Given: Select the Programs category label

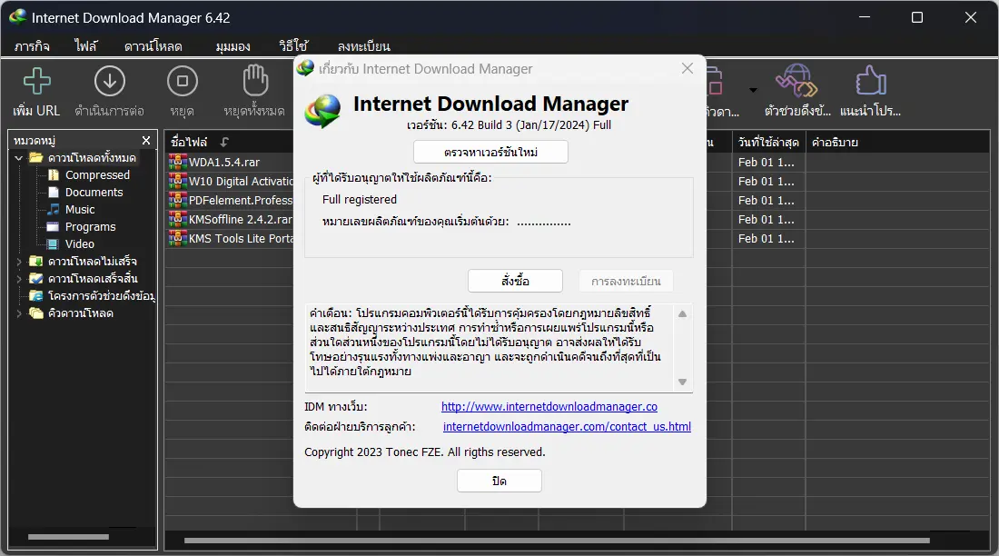Looking at the screenshot, I should [x=91, y=226].
